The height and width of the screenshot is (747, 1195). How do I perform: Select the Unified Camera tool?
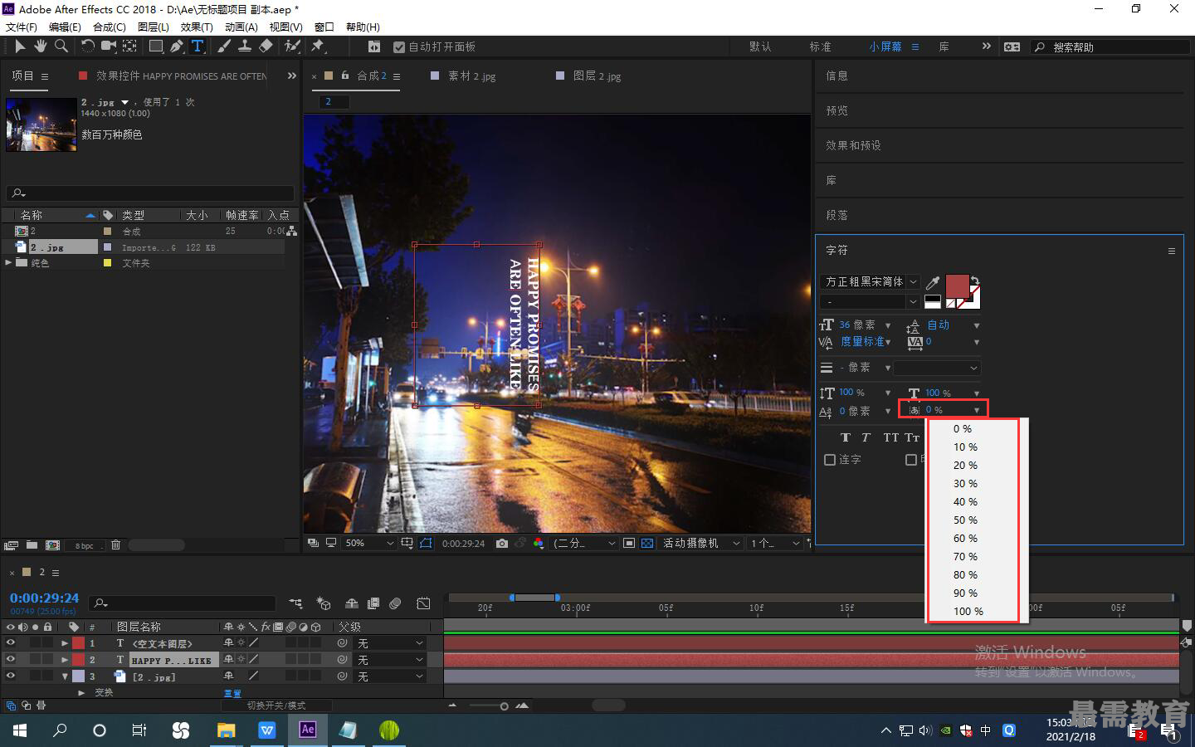[x=109, y=46]
